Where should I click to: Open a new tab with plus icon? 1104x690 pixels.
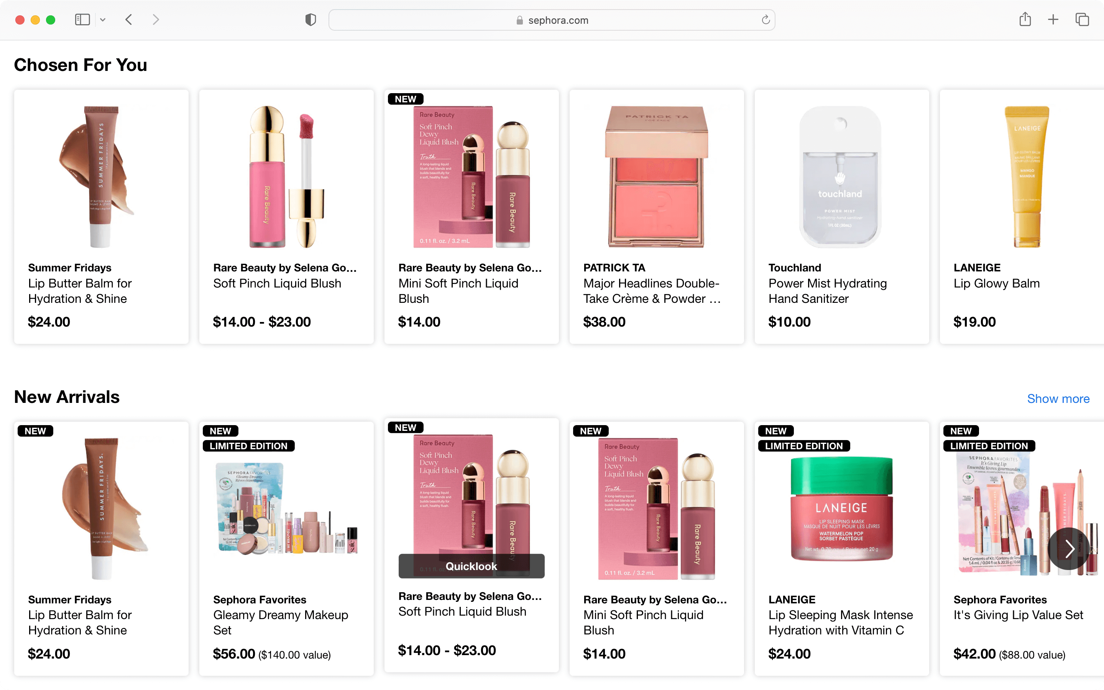point(1053,20)
